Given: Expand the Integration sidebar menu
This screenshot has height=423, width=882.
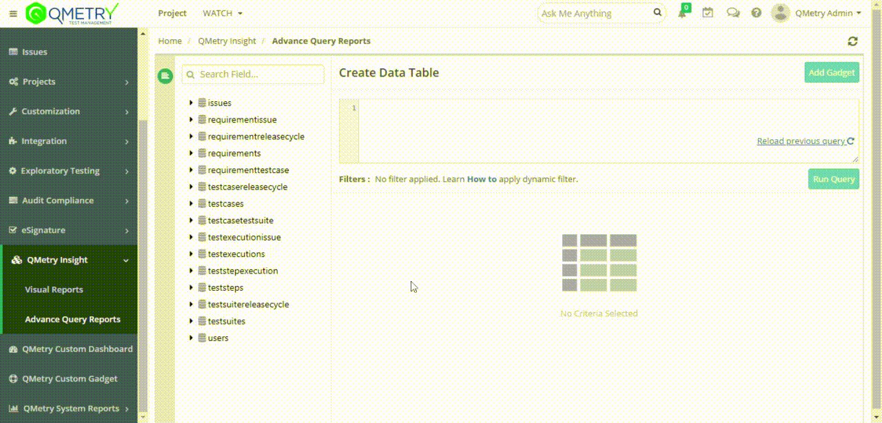Looking at the screenshot, I should [x=69, y=141].
